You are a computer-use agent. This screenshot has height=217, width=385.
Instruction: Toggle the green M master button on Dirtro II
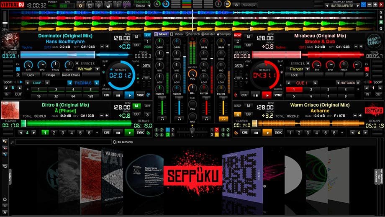coord(136,106)
